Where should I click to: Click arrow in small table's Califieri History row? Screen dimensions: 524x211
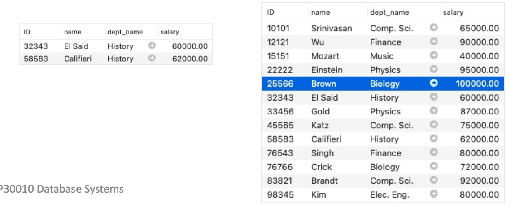152,59
